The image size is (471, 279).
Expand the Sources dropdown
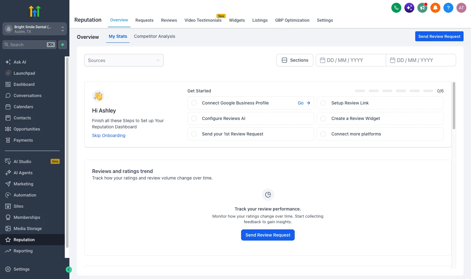point(124,60)
